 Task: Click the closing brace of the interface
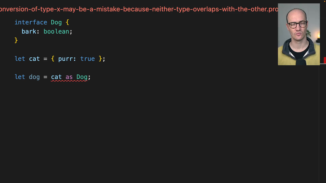click(16, 40)
